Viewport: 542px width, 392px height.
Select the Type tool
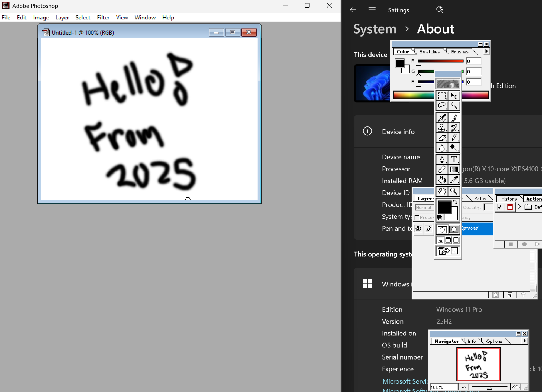click(454, 159)
